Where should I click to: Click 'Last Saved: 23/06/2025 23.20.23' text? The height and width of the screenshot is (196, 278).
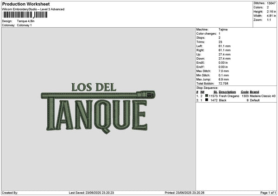(x=91, y=193)
